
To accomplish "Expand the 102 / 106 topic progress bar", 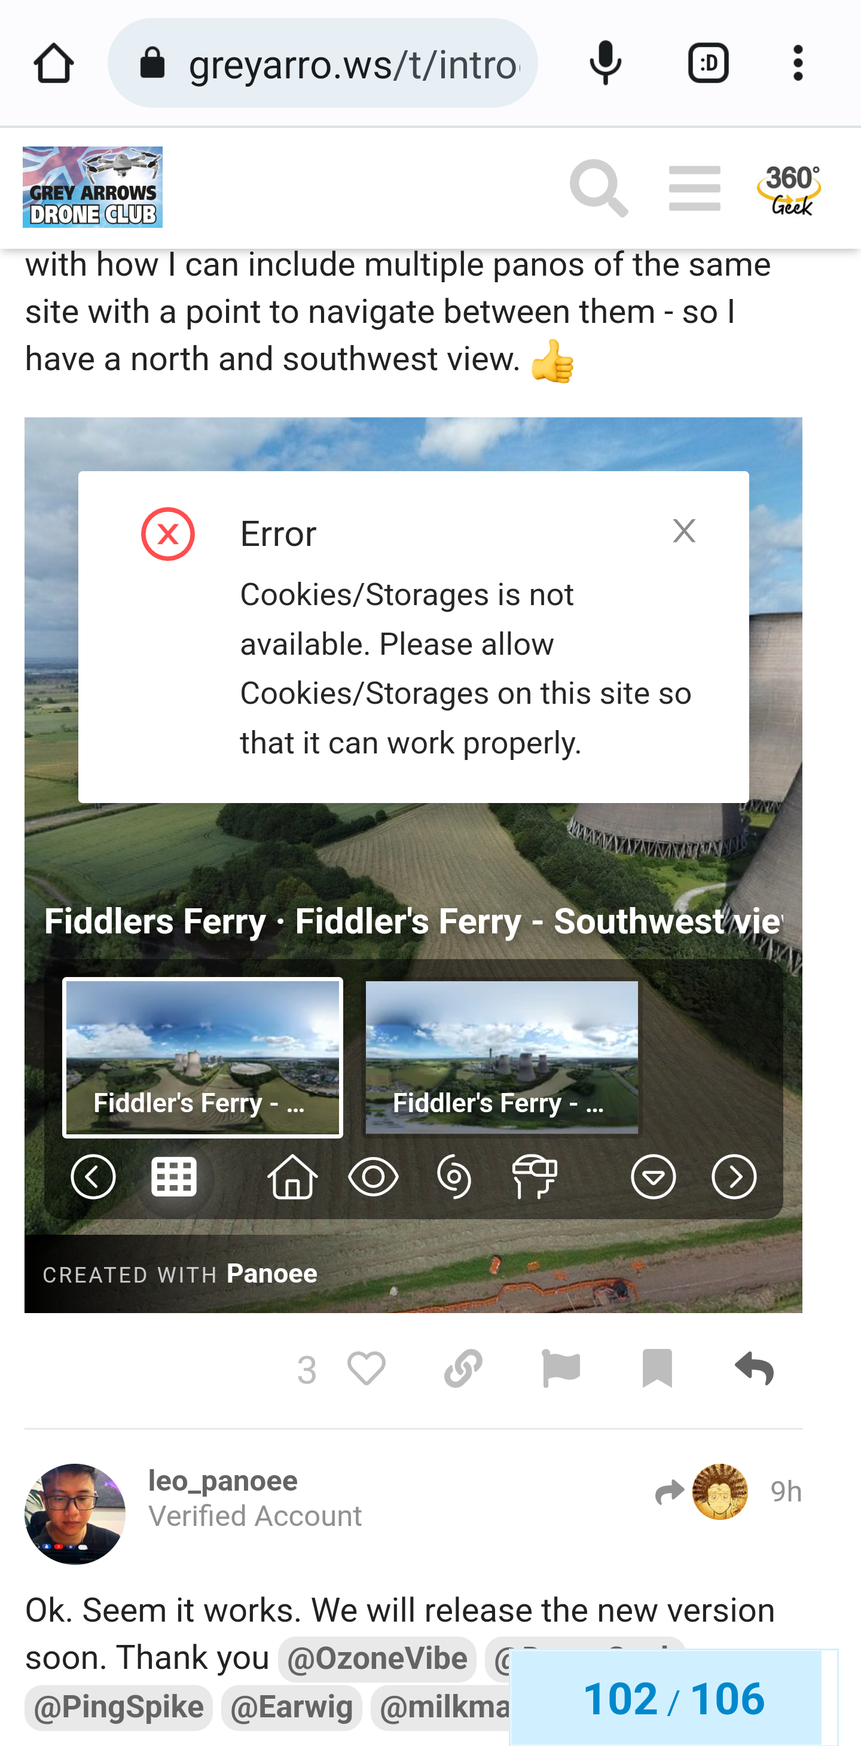I will (673, 1698).
